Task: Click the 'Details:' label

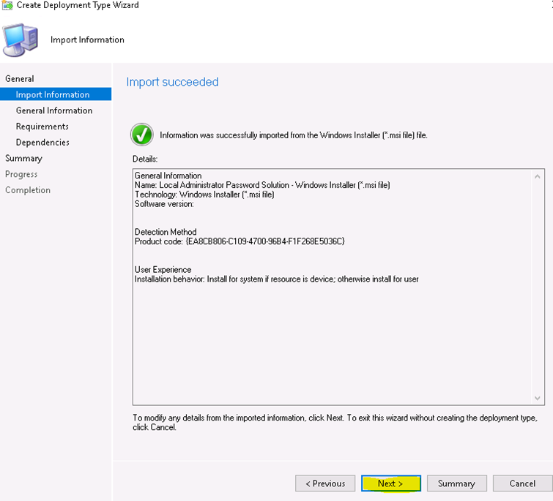Action: 145,159
